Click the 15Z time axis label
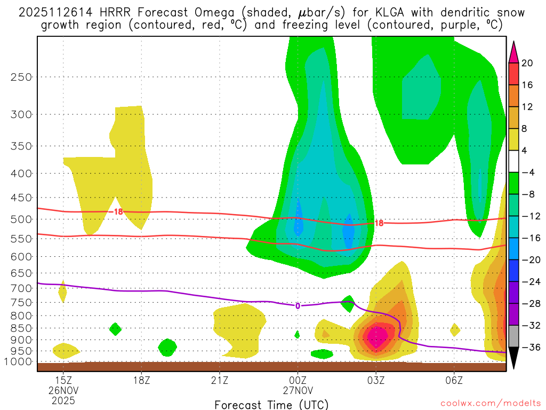 point(63,380)
